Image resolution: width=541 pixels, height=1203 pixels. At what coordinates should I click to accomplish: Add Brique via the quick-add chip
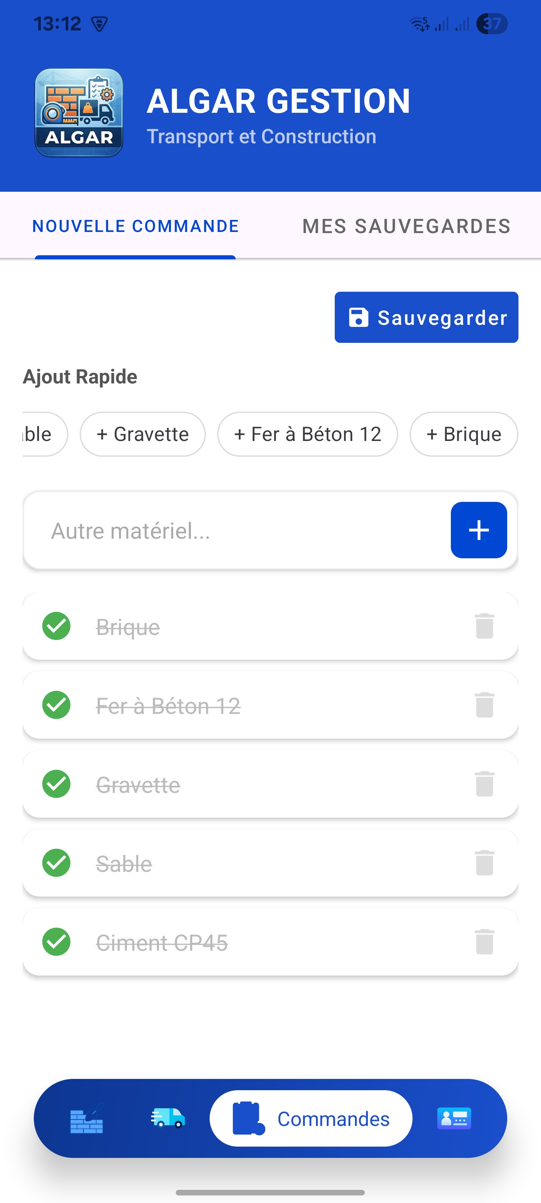click(x=464, y=434)
